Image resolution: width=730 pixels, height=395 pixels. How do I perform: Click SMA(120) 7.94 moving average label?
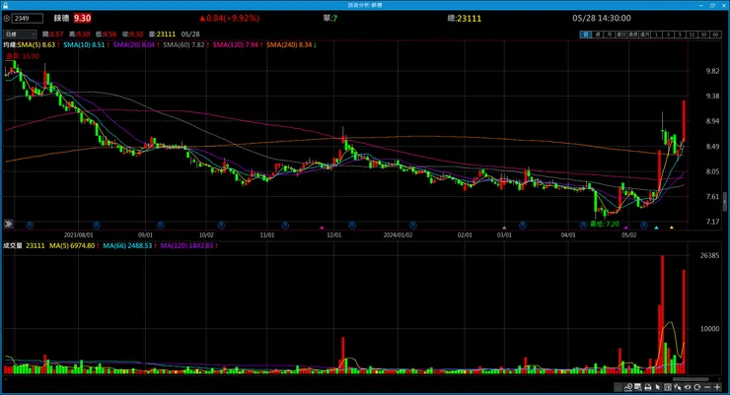coord(238,45)
